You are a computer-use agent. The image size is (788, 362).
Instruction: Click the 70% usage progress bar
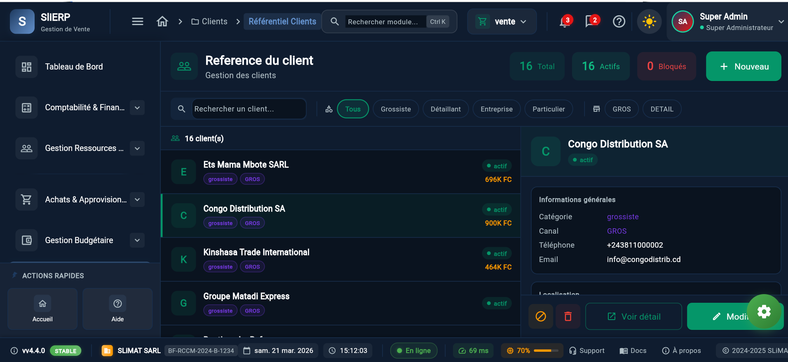click(x=546, y=350)
